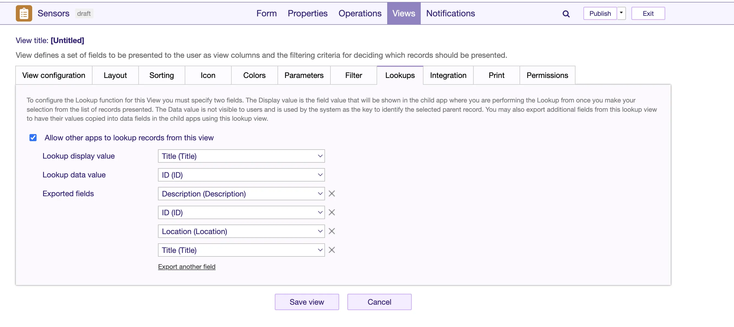This screenshot has height=327, width=734.
Task: Remove the Description exported field
Action: [331, 193]
